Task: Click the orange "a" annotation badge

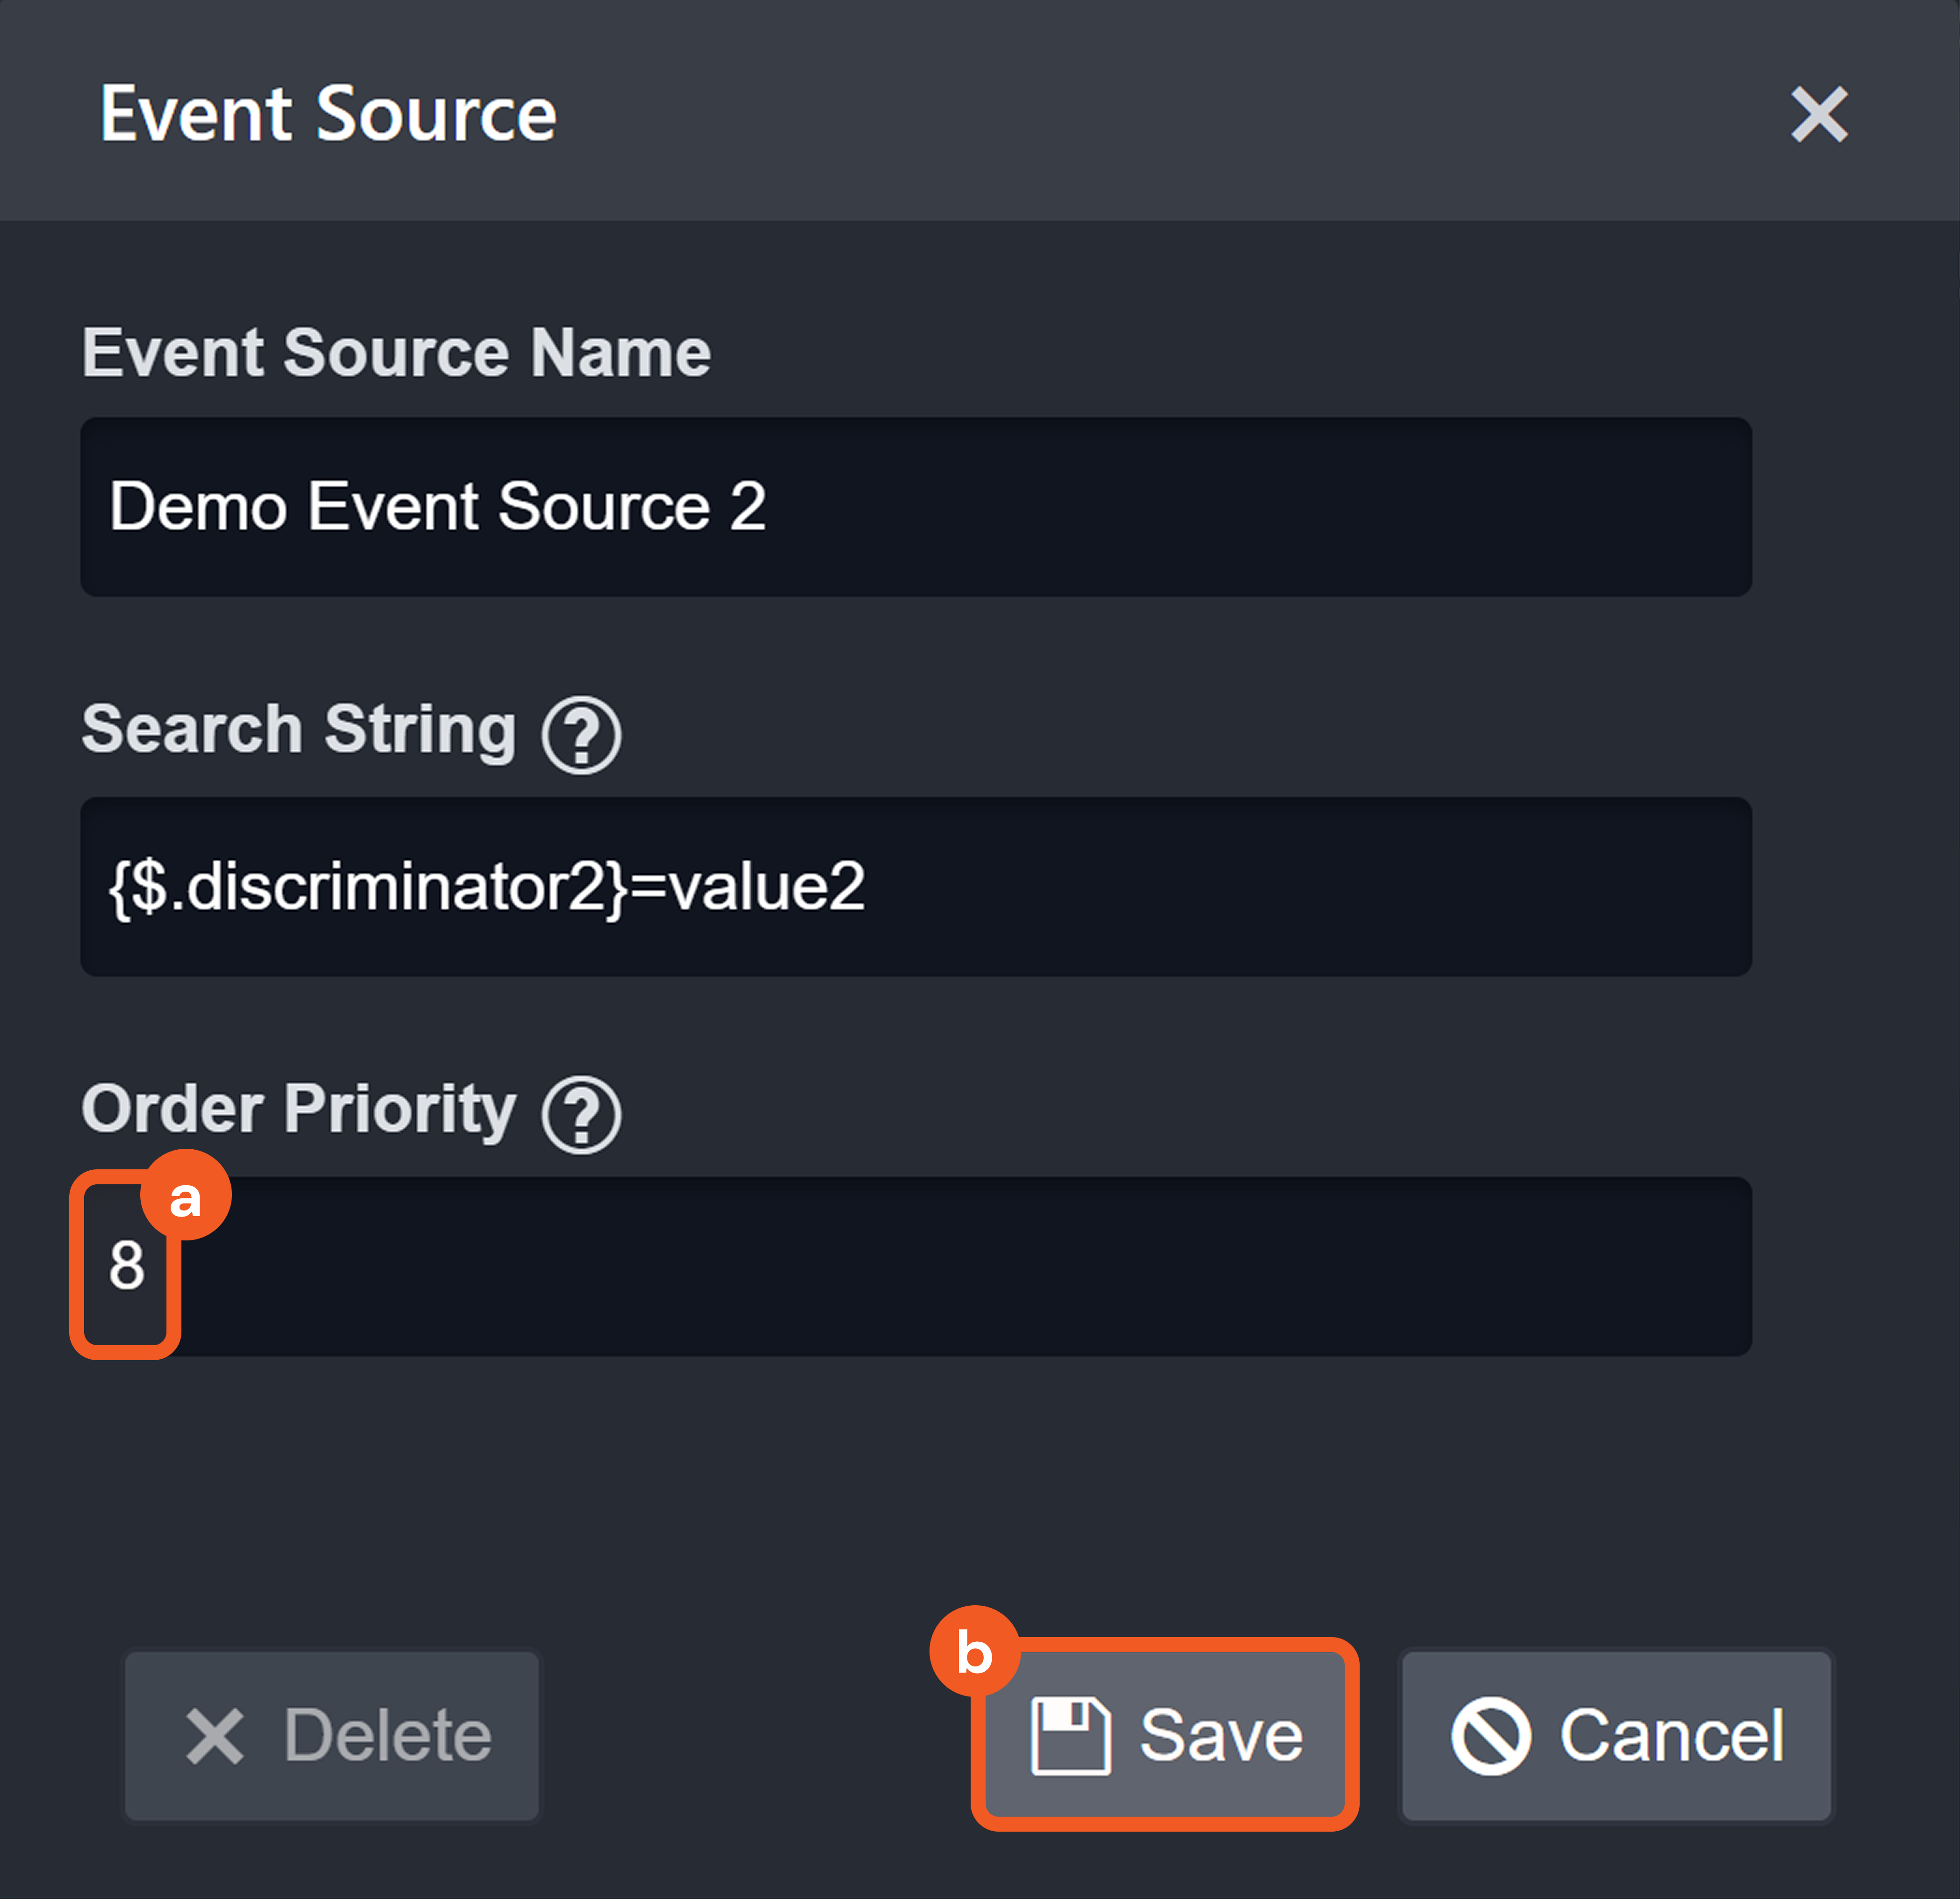Action: tap(186, 1196)
